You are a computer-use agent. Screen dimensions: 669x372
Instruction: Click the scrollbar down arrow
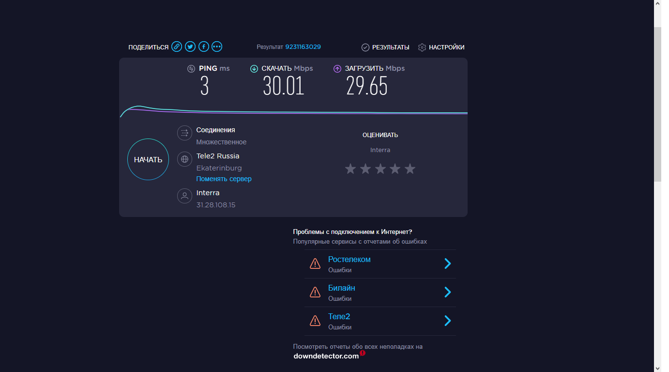[658, 368]
